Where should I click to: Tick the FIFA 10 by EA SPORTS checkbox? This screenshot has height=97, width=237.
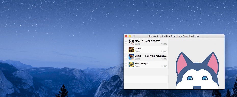click(x=126, y=42)
